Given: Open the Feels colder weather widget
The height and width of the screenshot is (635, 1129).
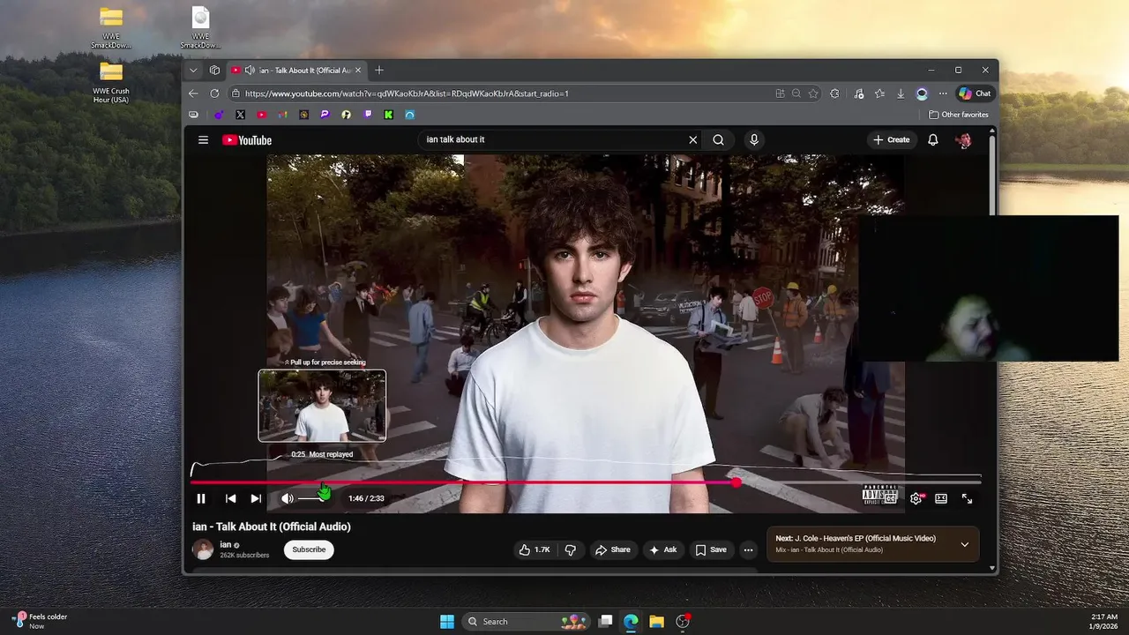Looking at the screenshot, I should click(40, 621).
